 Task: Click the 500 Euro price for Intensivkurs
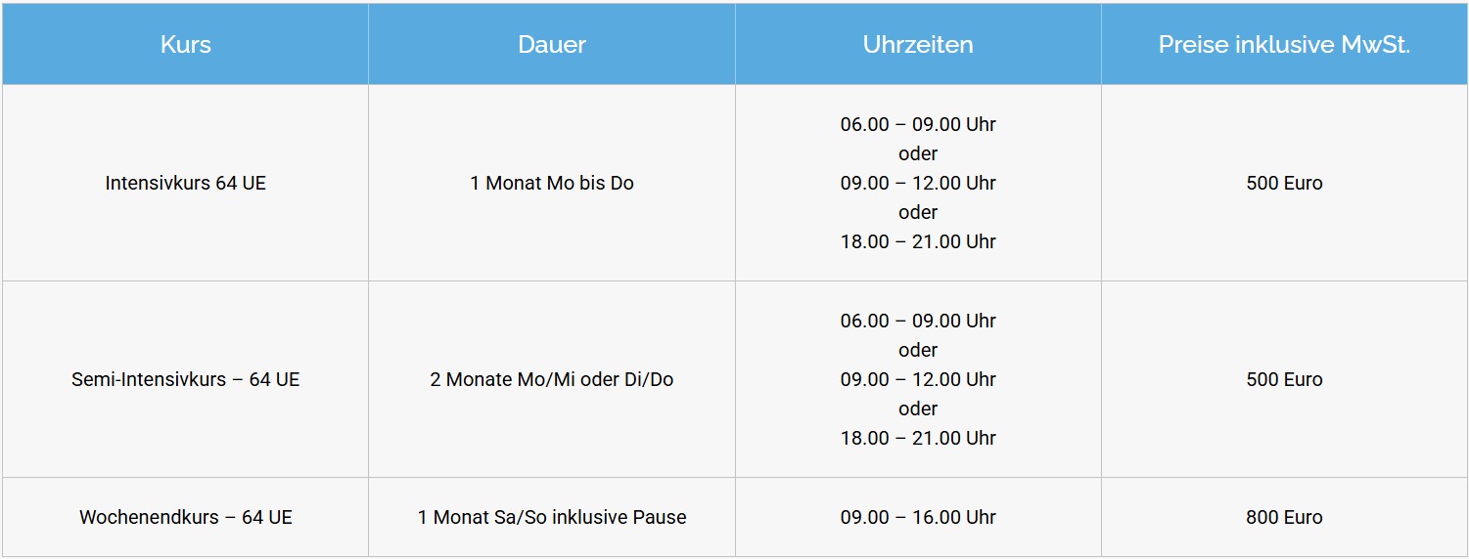click(x=1284, y=183)
